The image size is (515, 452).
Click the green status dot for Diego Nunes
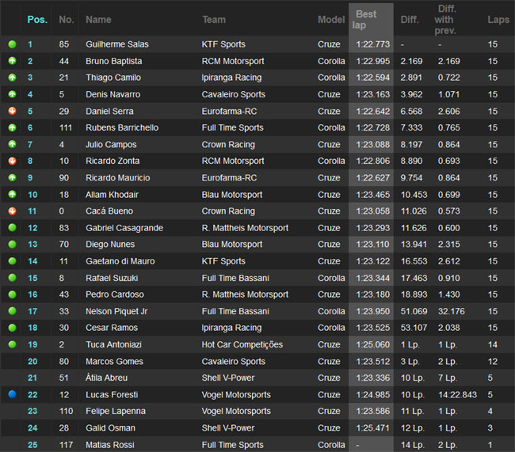pos(12,245)
